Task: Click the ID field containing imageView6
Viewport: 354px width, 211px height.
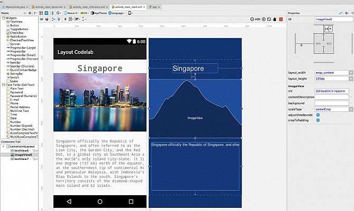Action: [x=334, y=20]
